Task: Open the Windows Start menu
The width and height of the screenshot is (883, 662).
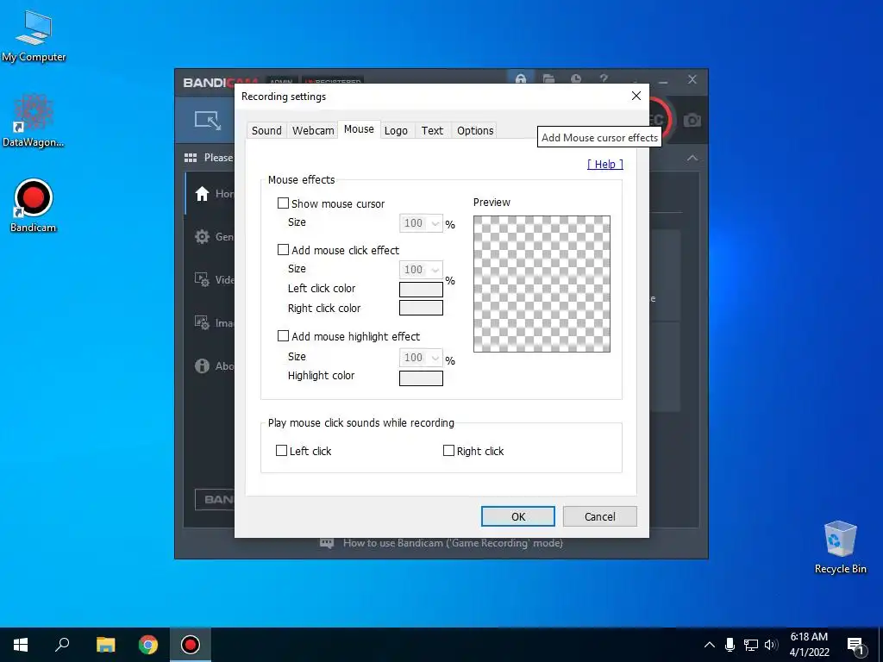Action: click(x=21, y=645)
